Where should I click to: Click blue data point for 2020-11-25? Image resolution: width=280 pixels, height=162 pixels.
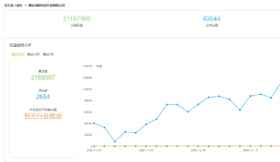(x=94, y=123)
